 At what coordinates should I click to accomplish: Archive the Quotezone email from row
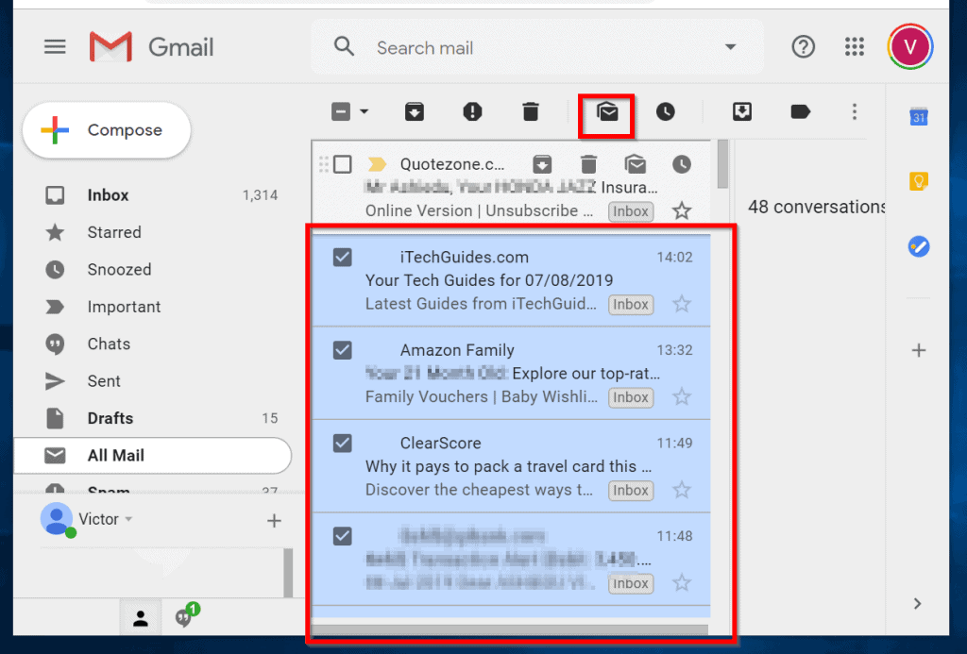pos(542,164)
